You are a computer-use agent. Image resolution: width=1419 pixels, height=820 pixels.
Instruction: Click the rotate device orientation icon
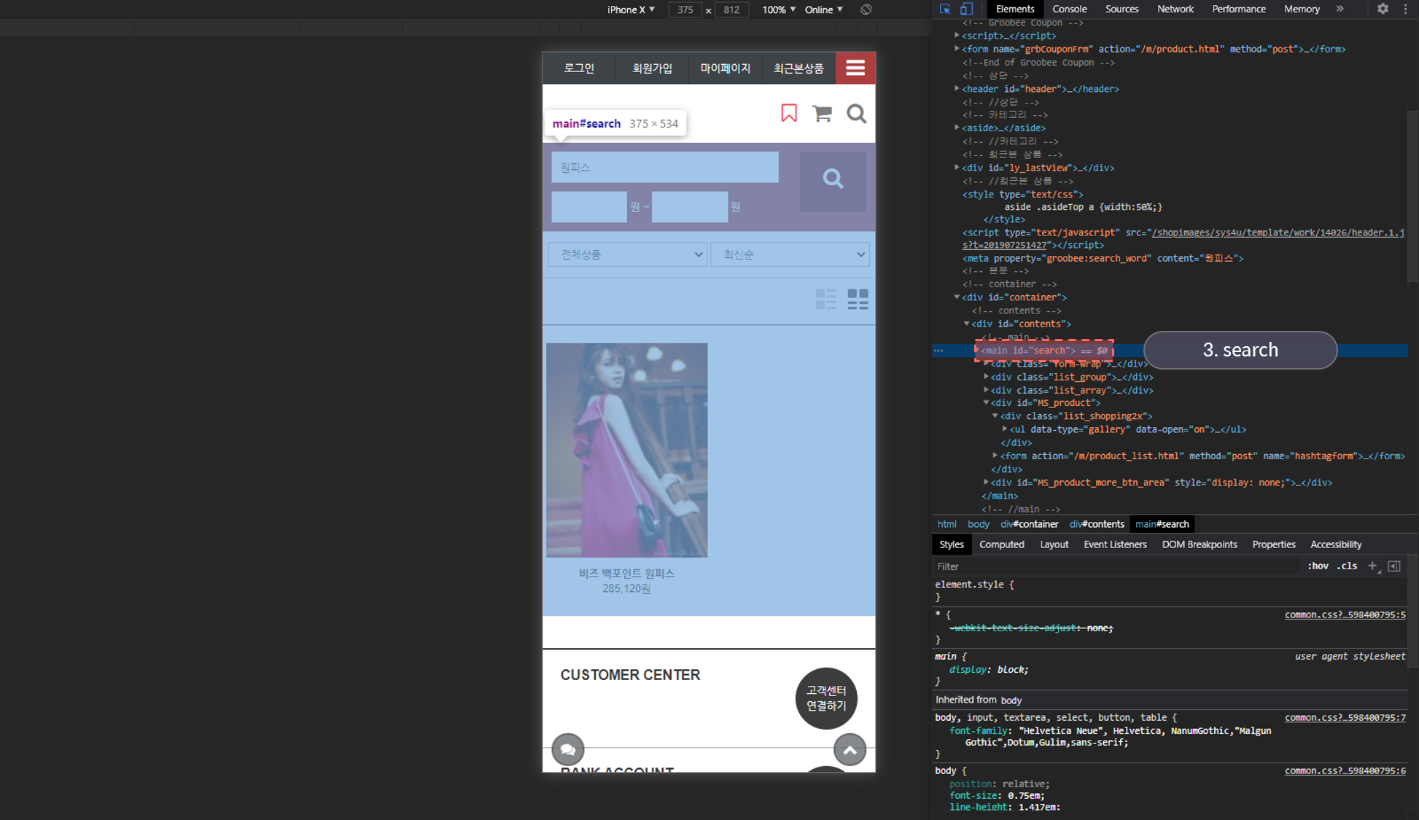866,9
